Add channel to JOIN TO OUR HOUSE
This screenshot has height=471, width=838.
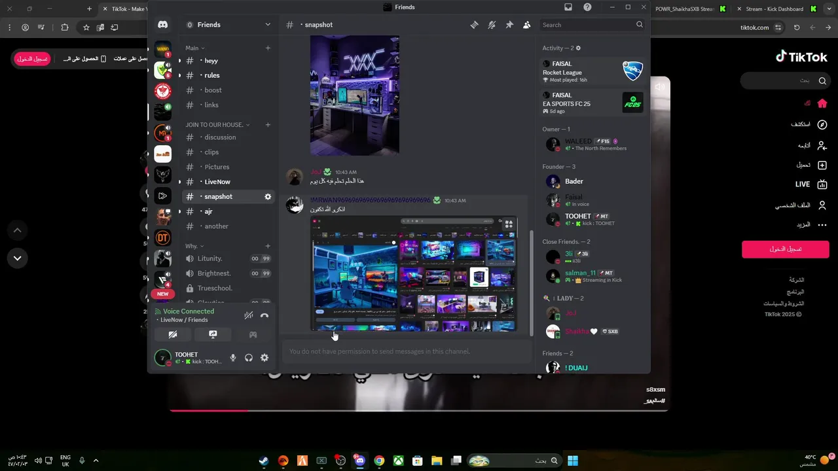[268, 124]
